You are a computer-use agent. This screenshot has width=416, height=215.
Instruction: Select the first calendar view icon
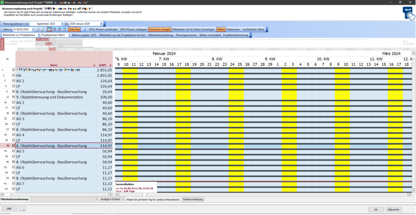[x=50, y=30]
